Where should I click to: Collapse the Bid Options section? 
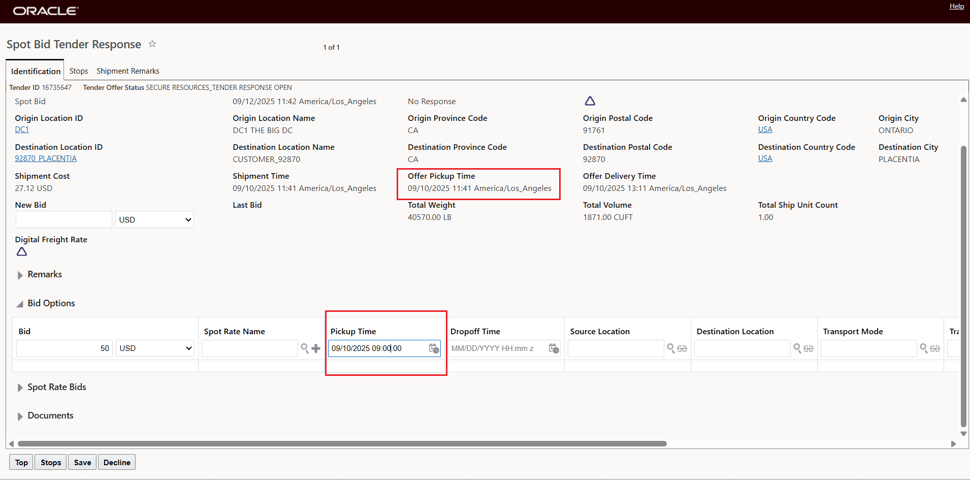tap(19, 303)
